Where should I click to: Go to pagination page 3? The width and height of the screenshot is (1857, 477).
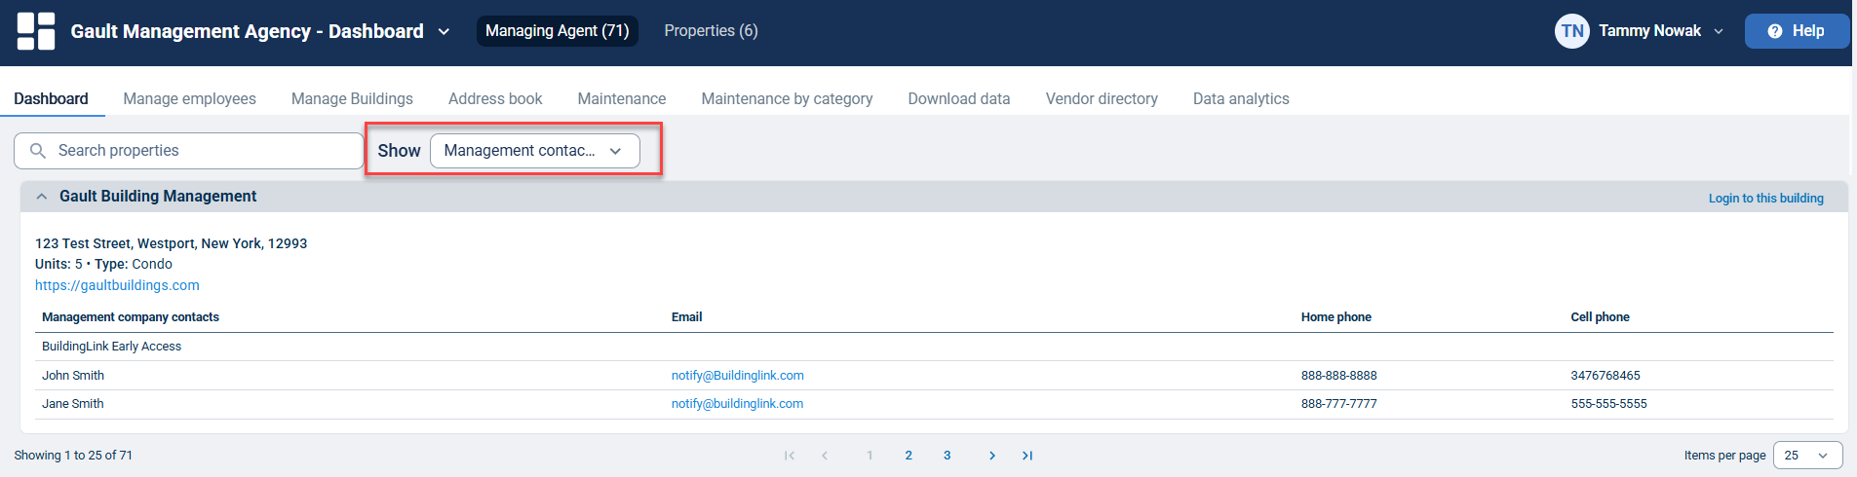(947, 456)
